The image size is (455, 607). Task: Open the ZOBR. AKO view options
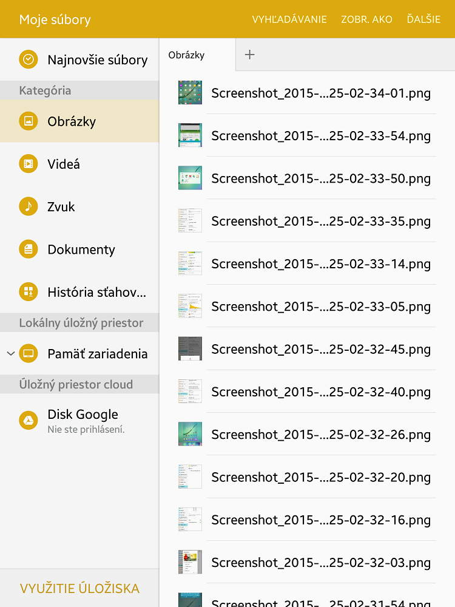pyautogui.click(x=366, y=19)
